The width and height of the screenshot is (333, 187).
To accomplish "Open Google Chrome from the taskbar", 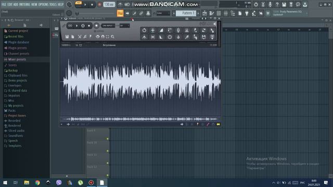I will tap(37, 182).
